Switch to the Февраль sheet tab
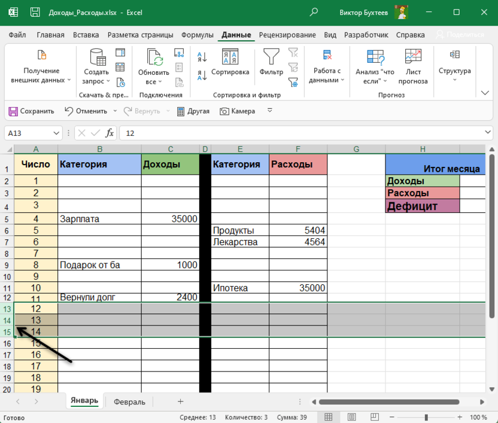Image resolution: width=498 pixels, height=423 pixels. [x=129, y=402]
